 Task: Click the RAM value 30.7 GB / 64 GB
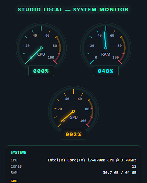tap(120, 173)
